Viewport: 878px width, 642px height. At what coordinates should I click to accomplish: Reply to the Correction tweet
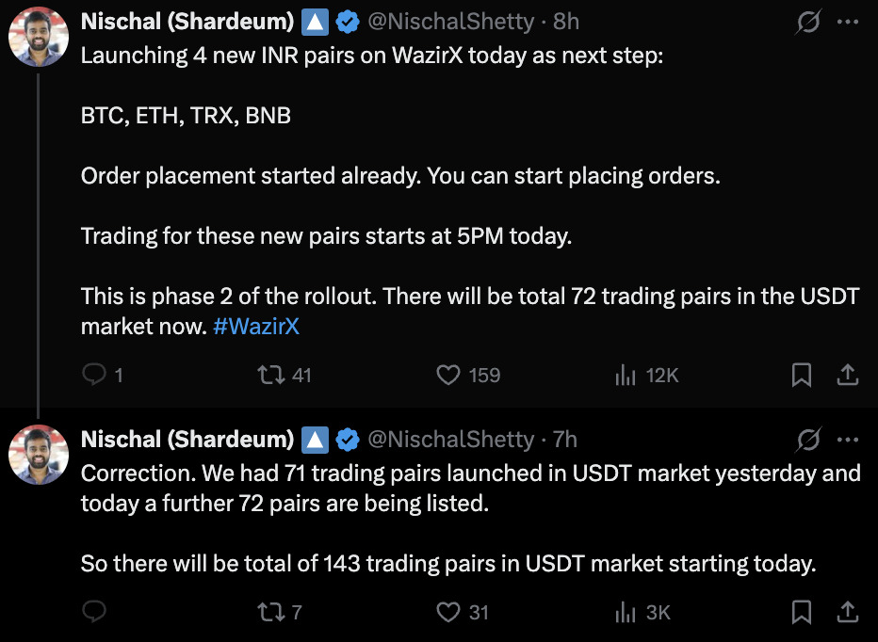[94, 612]
